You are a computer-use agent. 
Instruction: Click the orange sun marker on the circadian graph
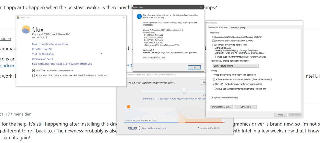click(x=128, y=107)
